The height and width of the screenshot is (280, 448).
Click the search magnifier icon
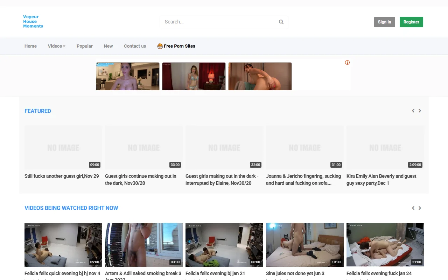pos(281,22)
